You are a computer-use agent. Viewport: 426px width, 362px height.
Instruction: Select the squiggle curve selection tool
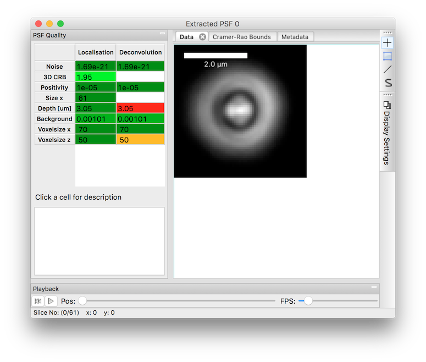point(387,83)
